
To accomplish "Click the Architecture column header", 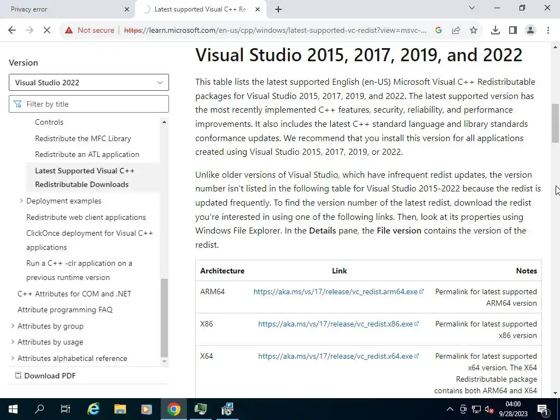I will pos(222,271).
